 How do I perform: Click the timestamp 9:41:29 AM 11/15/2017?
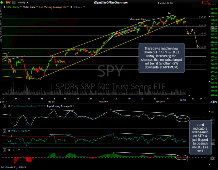(13, 168)
